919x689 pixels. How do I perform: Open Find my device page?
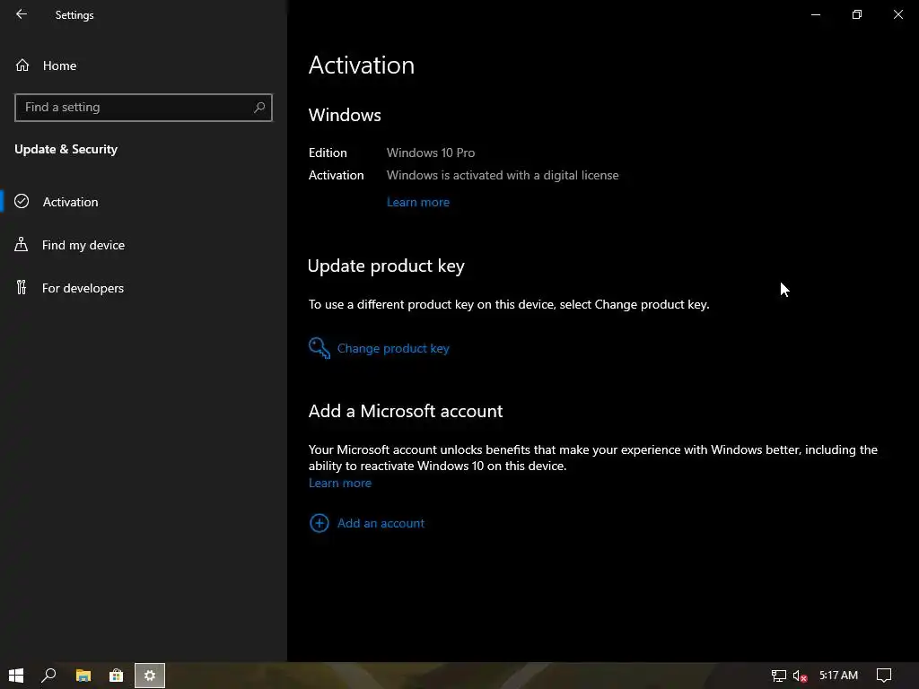point(83,245)
